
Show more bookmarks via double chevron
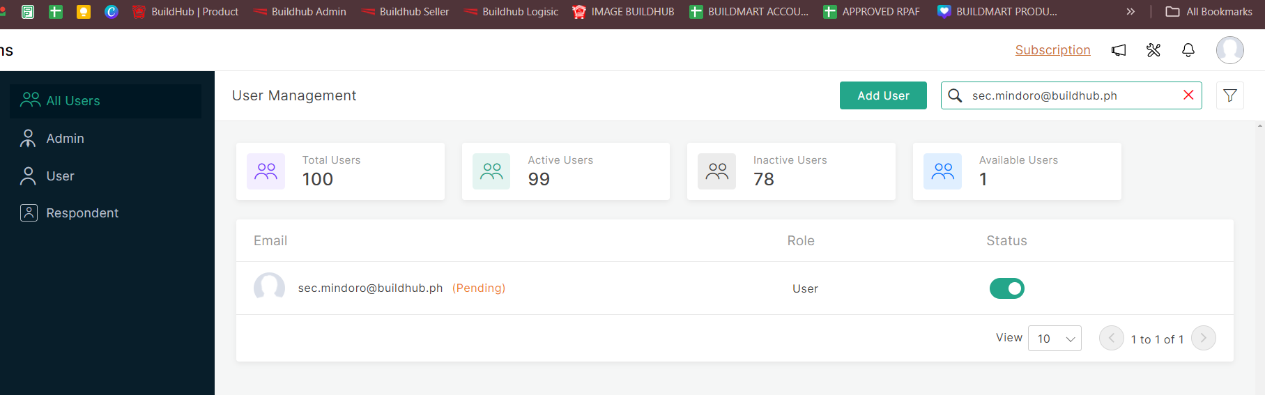coord(1130,12)
